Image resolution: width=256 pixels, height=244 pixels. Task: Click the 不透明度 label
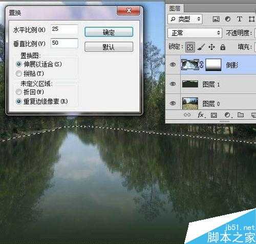(239, 33)
